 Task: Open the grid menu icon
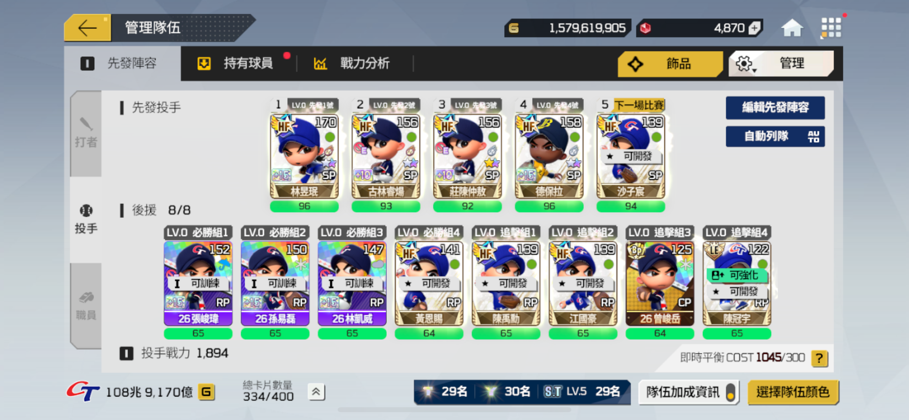831,27
